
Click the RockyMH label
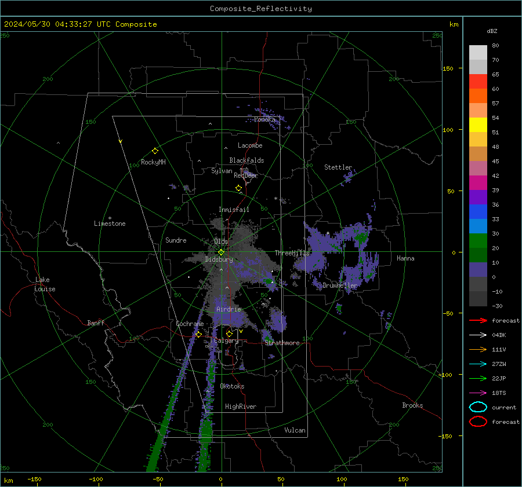pos(153,162)
